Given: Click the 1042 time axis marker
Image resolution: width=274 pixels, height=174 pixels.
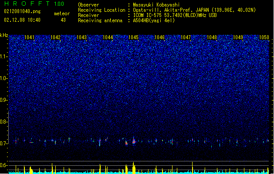Looking at the screenshot, I should 55,37.
